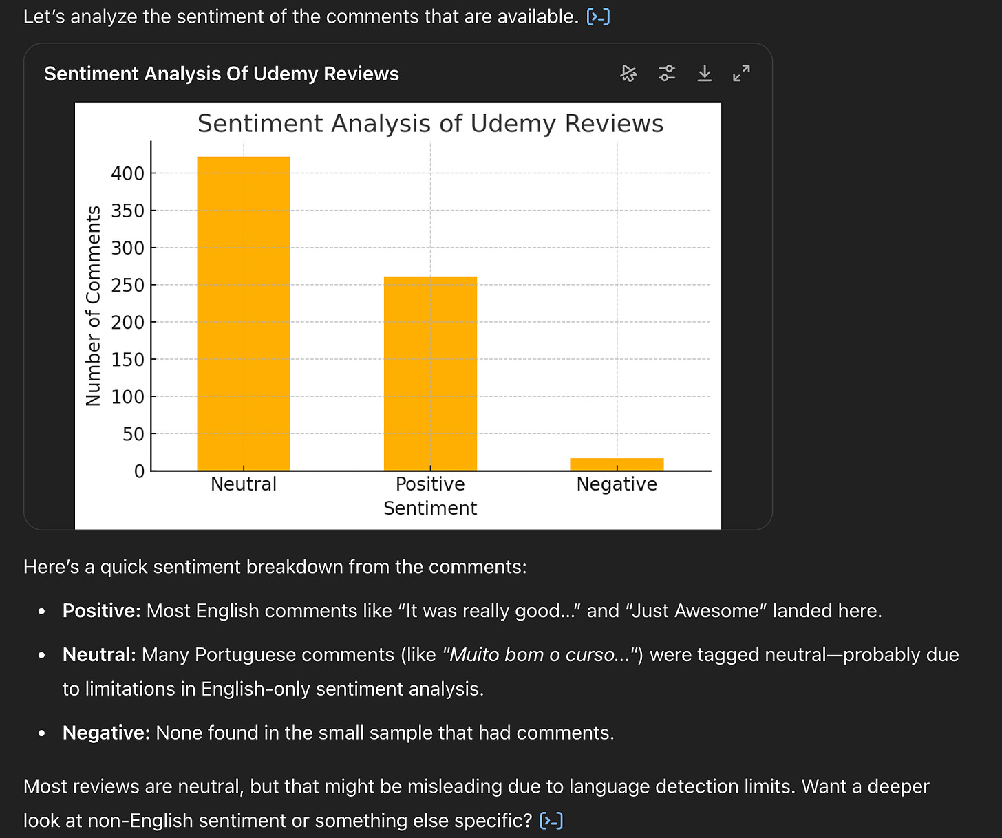Click the "Positive" axis category label
This screenshot has width=1002, height=838.
click(x=430, y=484)
